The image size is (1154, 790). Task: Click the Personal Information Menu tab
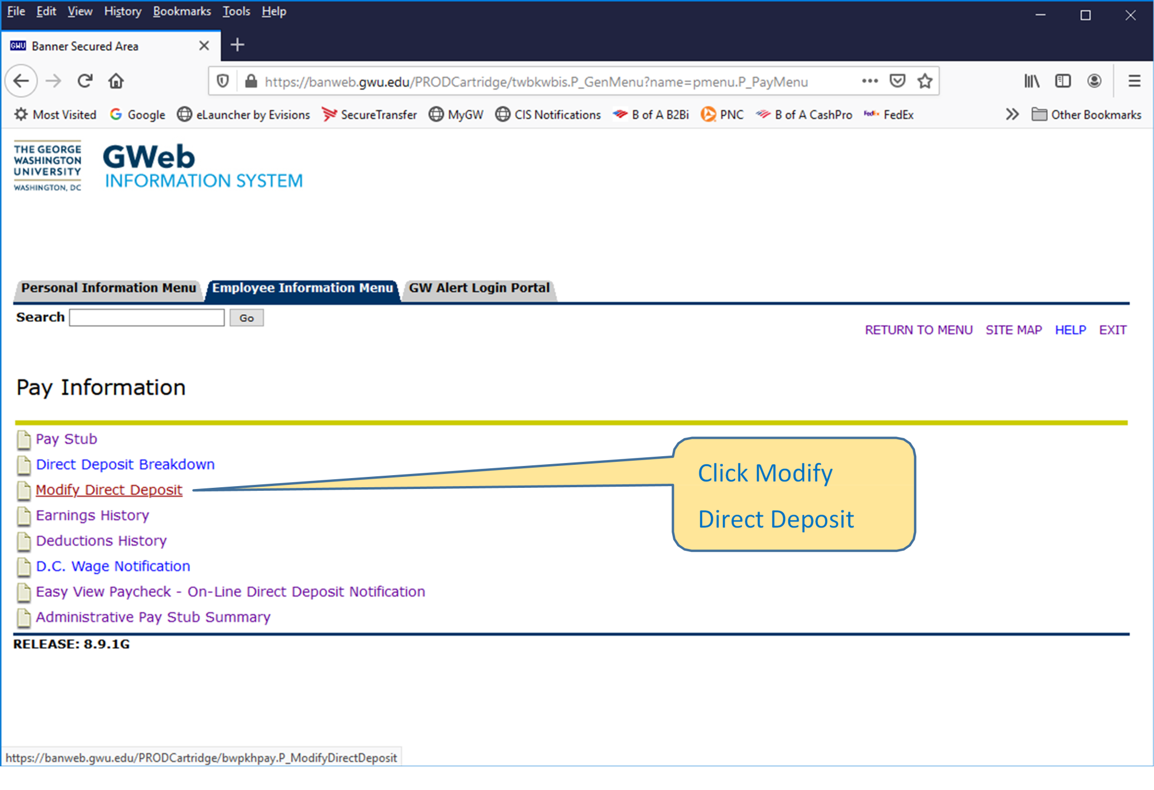click(x=110, y=288)
